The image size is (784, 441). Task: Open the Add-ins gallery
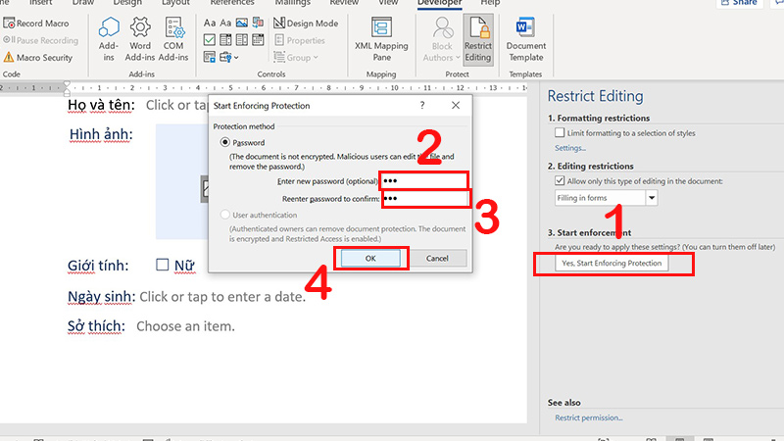tap(109, 39)
